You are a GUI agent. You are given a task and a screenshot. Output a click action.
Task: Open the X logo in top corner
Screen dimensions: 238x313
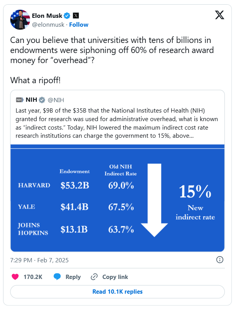tap(219, 15)
